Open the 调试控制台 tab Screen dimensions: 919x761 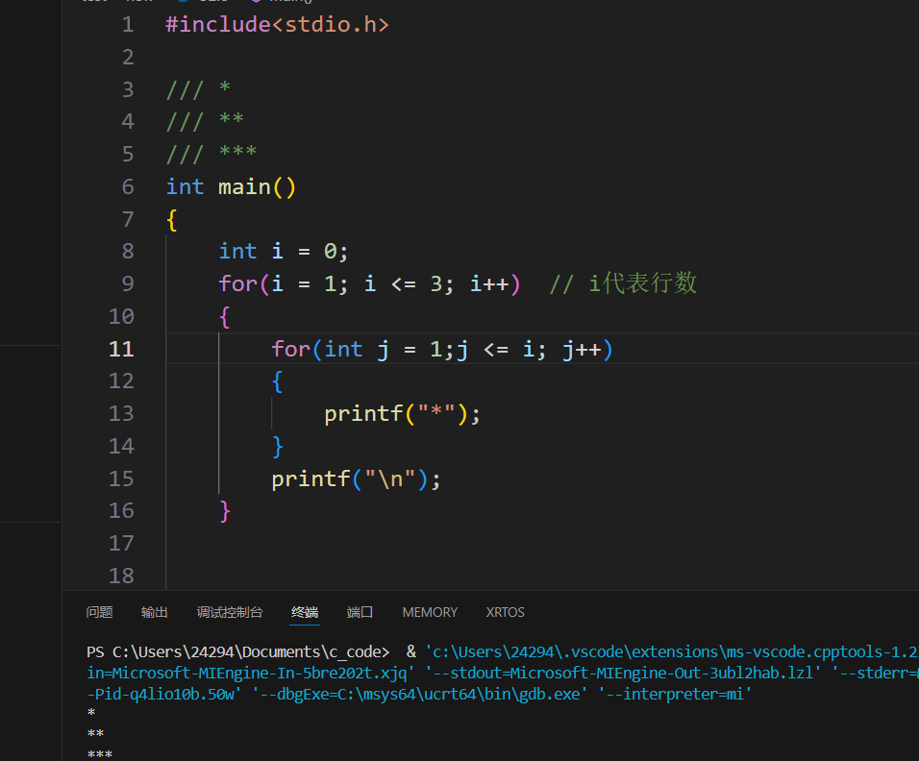[229, 612]
